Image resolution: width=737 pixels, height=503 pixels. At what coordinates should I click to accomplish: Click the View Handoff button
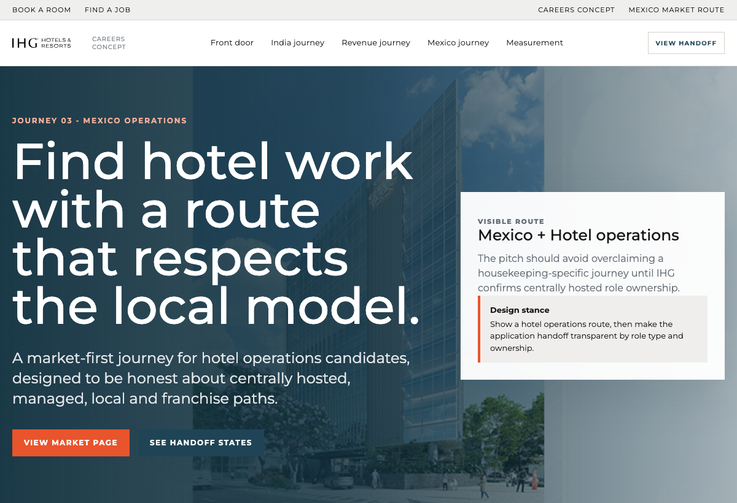click(686, 43)
